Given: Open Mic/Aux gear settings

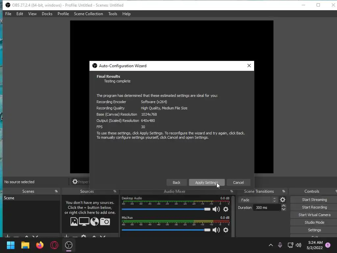Looking at the screenshot, I should pyautogui.click(x=226, y=230).
